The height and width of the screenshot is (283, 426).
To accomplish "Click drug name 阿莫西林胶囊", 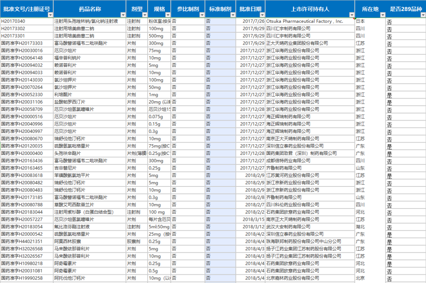I will pos(90,242).
